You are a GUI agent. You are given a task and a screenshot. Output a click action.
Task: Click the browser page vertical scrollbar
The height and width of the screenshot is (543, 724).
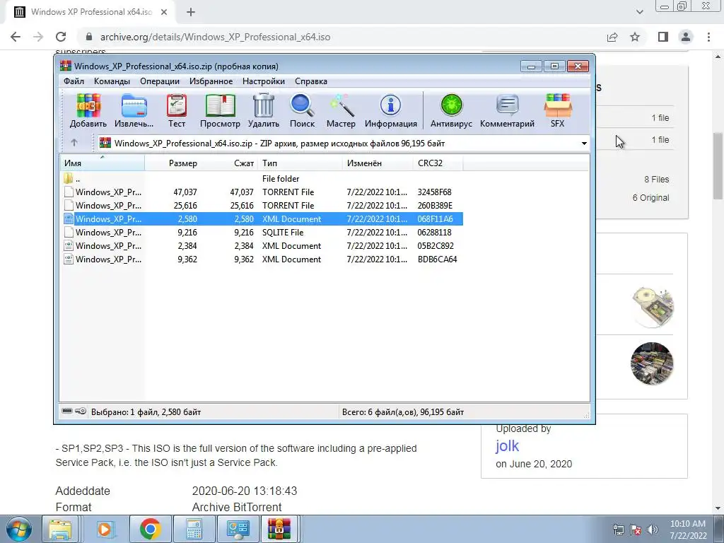click(x=718, y=166)
